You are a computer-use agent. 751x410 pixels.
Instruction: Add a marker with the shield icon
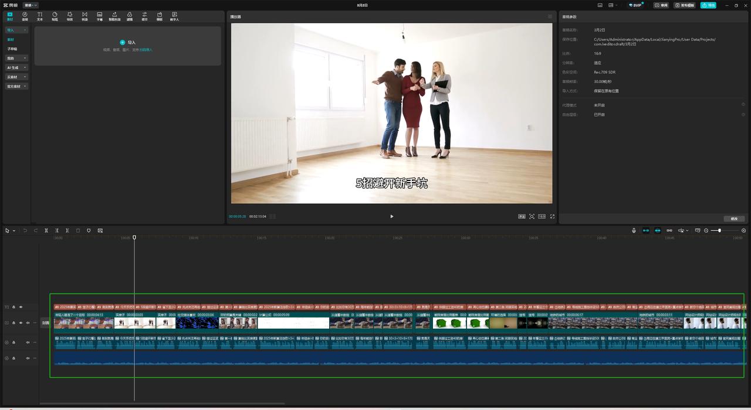click(x=89, y=231)
